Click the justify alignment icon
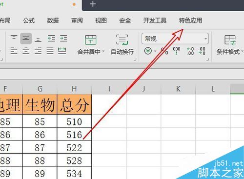Viewport: 244px width, 179px height. tap(50, 51)
